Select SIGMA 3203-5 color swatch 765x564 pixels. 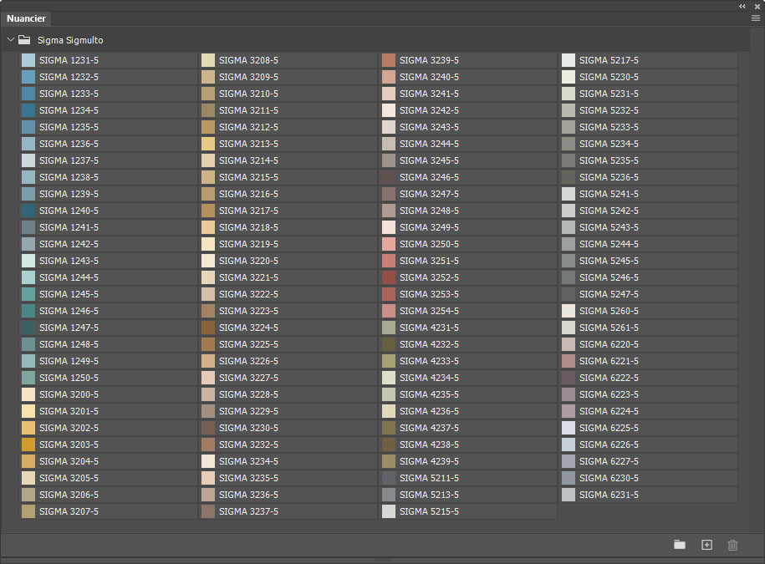[x=28, y=445]
